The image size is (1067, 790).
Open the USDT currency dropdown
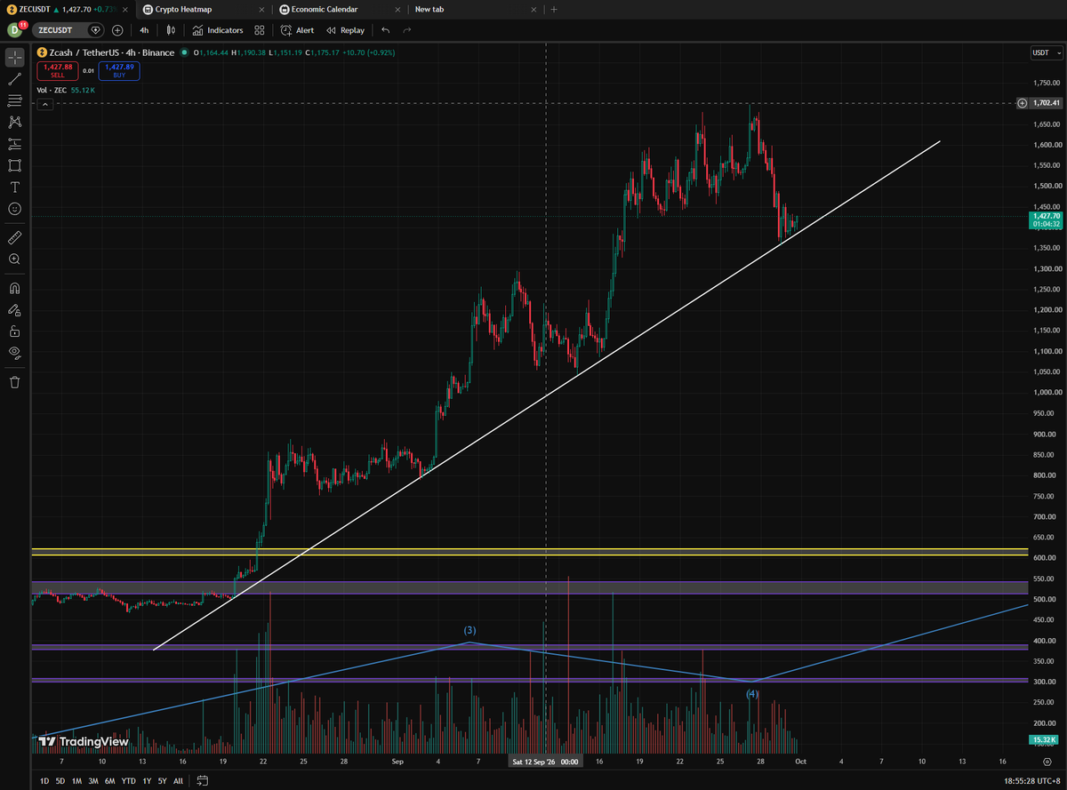coord(1046,53)
